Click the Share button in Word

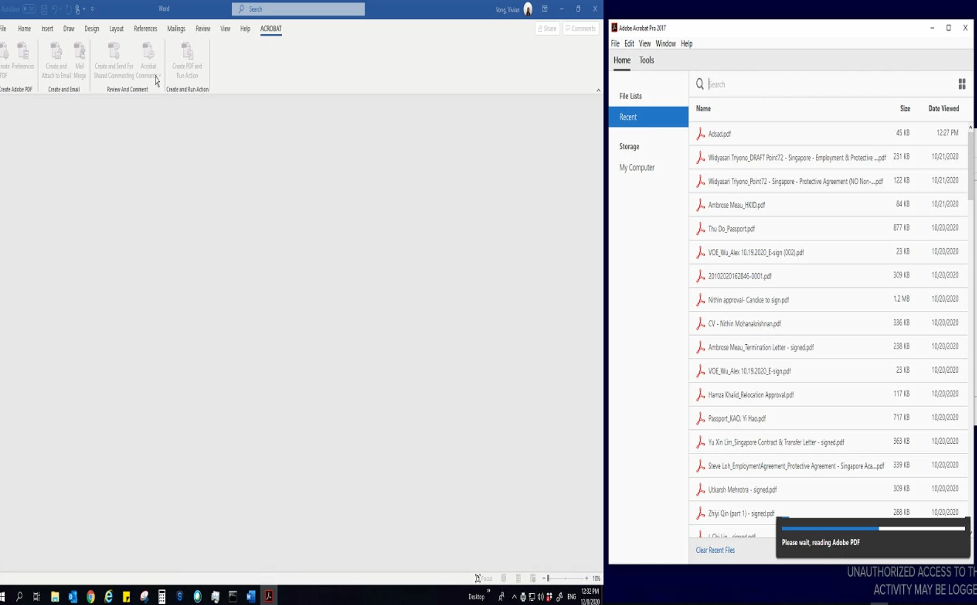pos(547,28)
